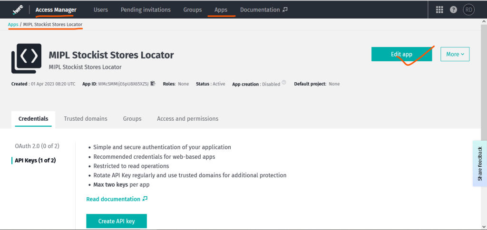Click 'Simple and secure authentication' bullet
This screenshot has width=487, height=230.
(162, 147)
